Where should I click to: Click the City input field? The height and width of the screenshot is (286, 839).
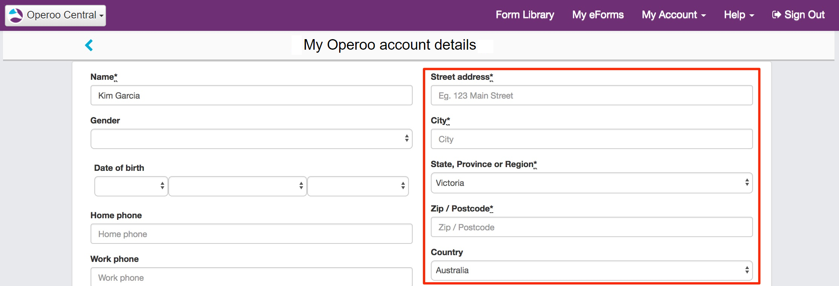(592, 139)
